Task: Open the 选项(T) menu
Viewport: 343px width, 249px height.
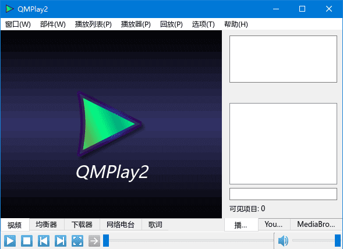Action: tap(203, 24)
